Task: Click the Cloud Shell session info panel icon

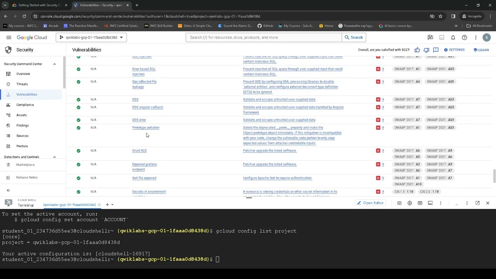Action: pyautogui.click(x=430, y=203)
